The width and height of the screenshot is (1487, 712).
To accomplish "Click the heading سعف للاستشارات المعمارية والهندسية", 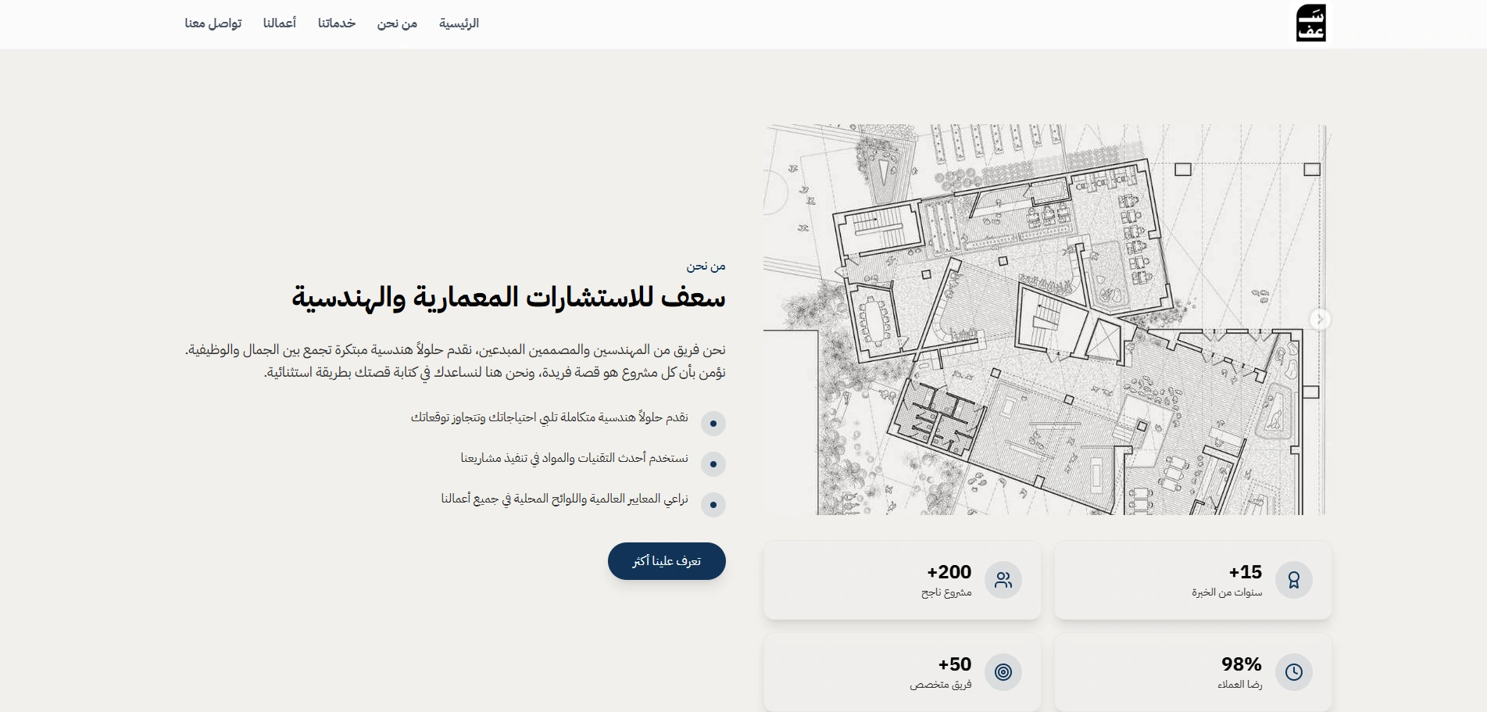I will [x=509, y=298].
